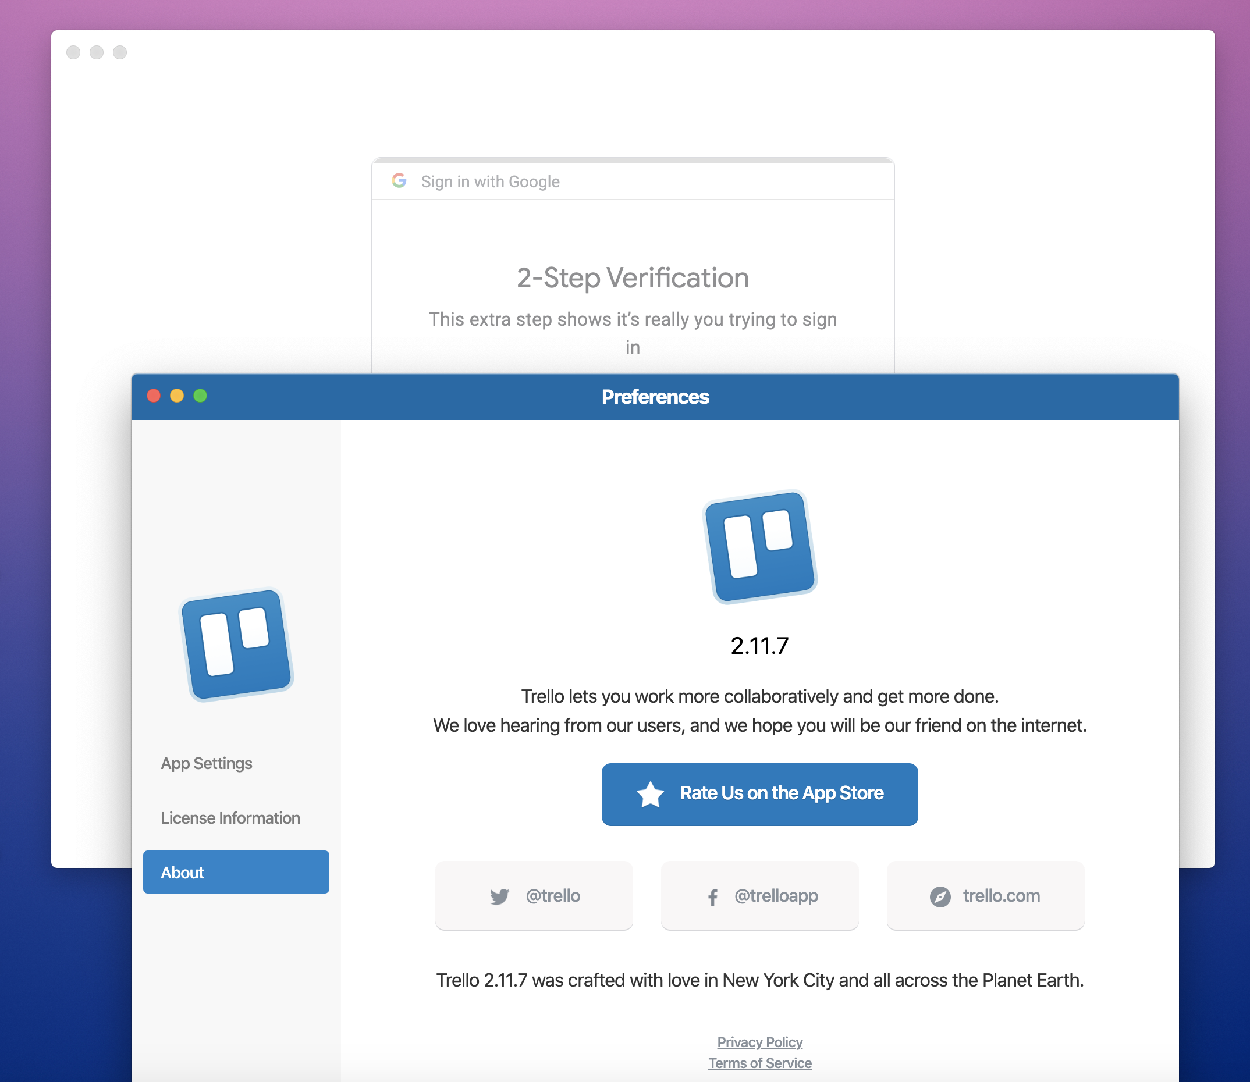The height and width of the screenshot is (1082, 1250).
Task: Click the 2.11.7 version number text
Action: click(x=759, y=646)
